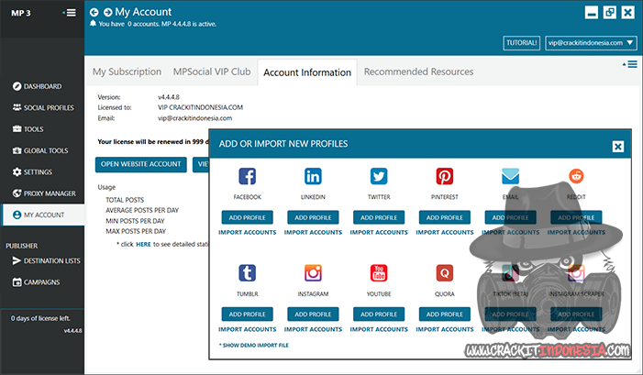Click the back arrow beside My Account
This screenshot has width=643, height=375.
pos(94,12)
